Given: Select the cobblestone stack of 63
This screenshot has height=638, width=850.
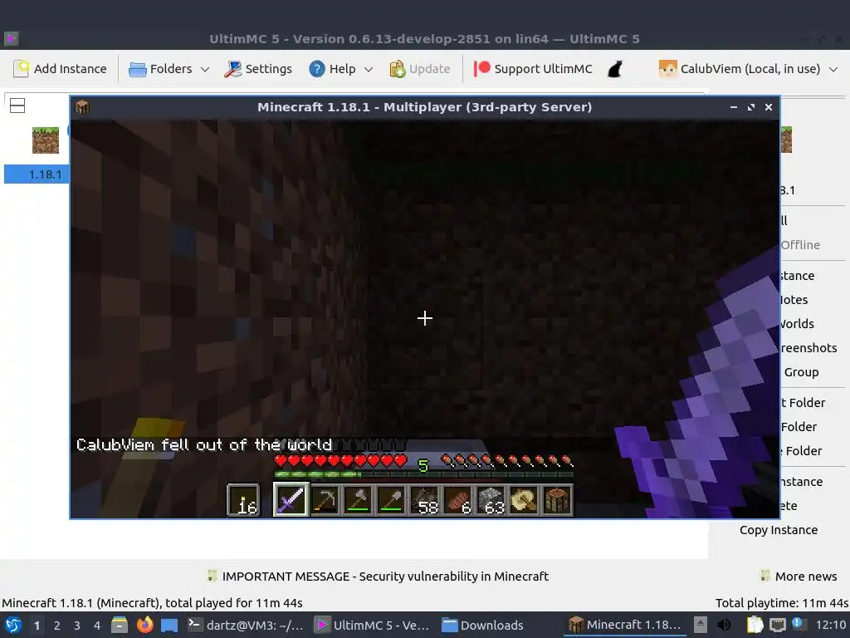Looking at the screenshot, I should point(491,499).
